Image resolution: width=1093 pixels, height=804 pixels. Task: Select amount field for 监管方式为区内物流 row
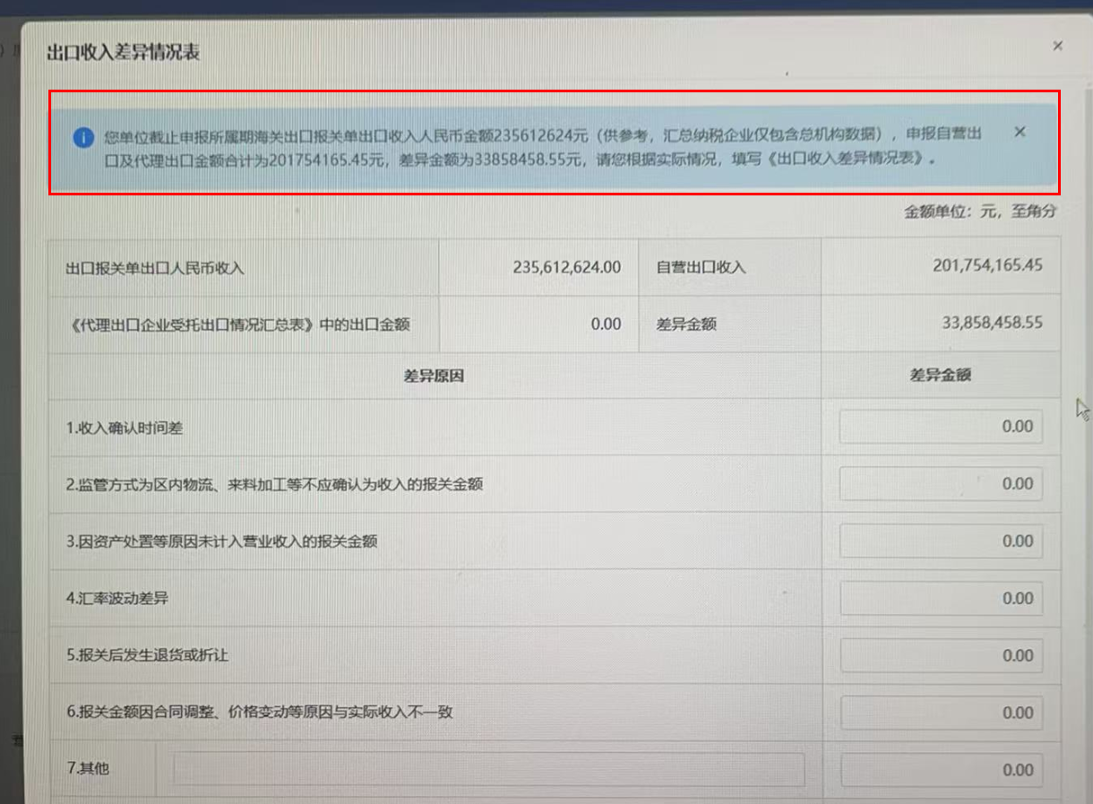coord(941,484)
